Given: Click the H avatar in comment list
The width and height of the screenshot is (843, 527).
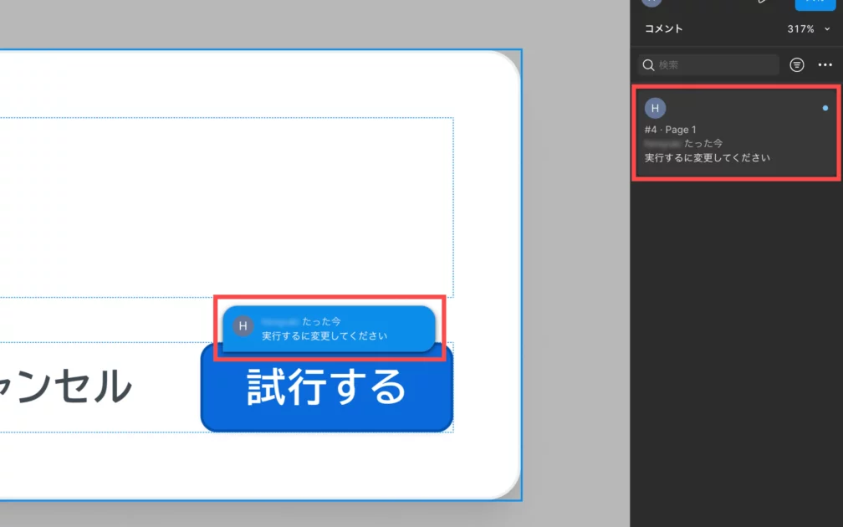Looking at the screenshot, I should click(x=655, y=108).
